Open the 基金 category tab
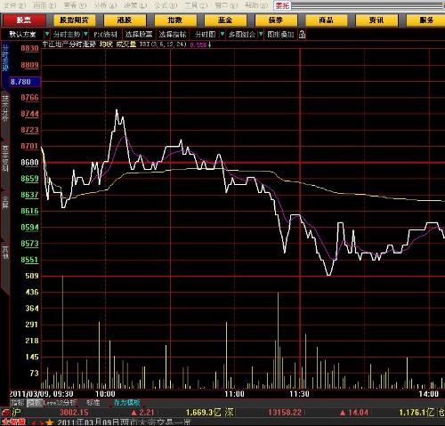 click(x=225, y=20)
